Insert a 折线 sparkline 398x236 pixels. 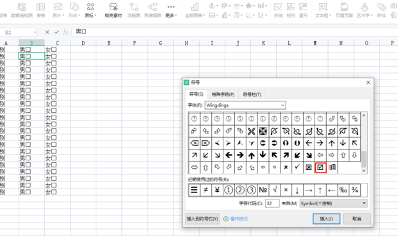tap(278, 10)
